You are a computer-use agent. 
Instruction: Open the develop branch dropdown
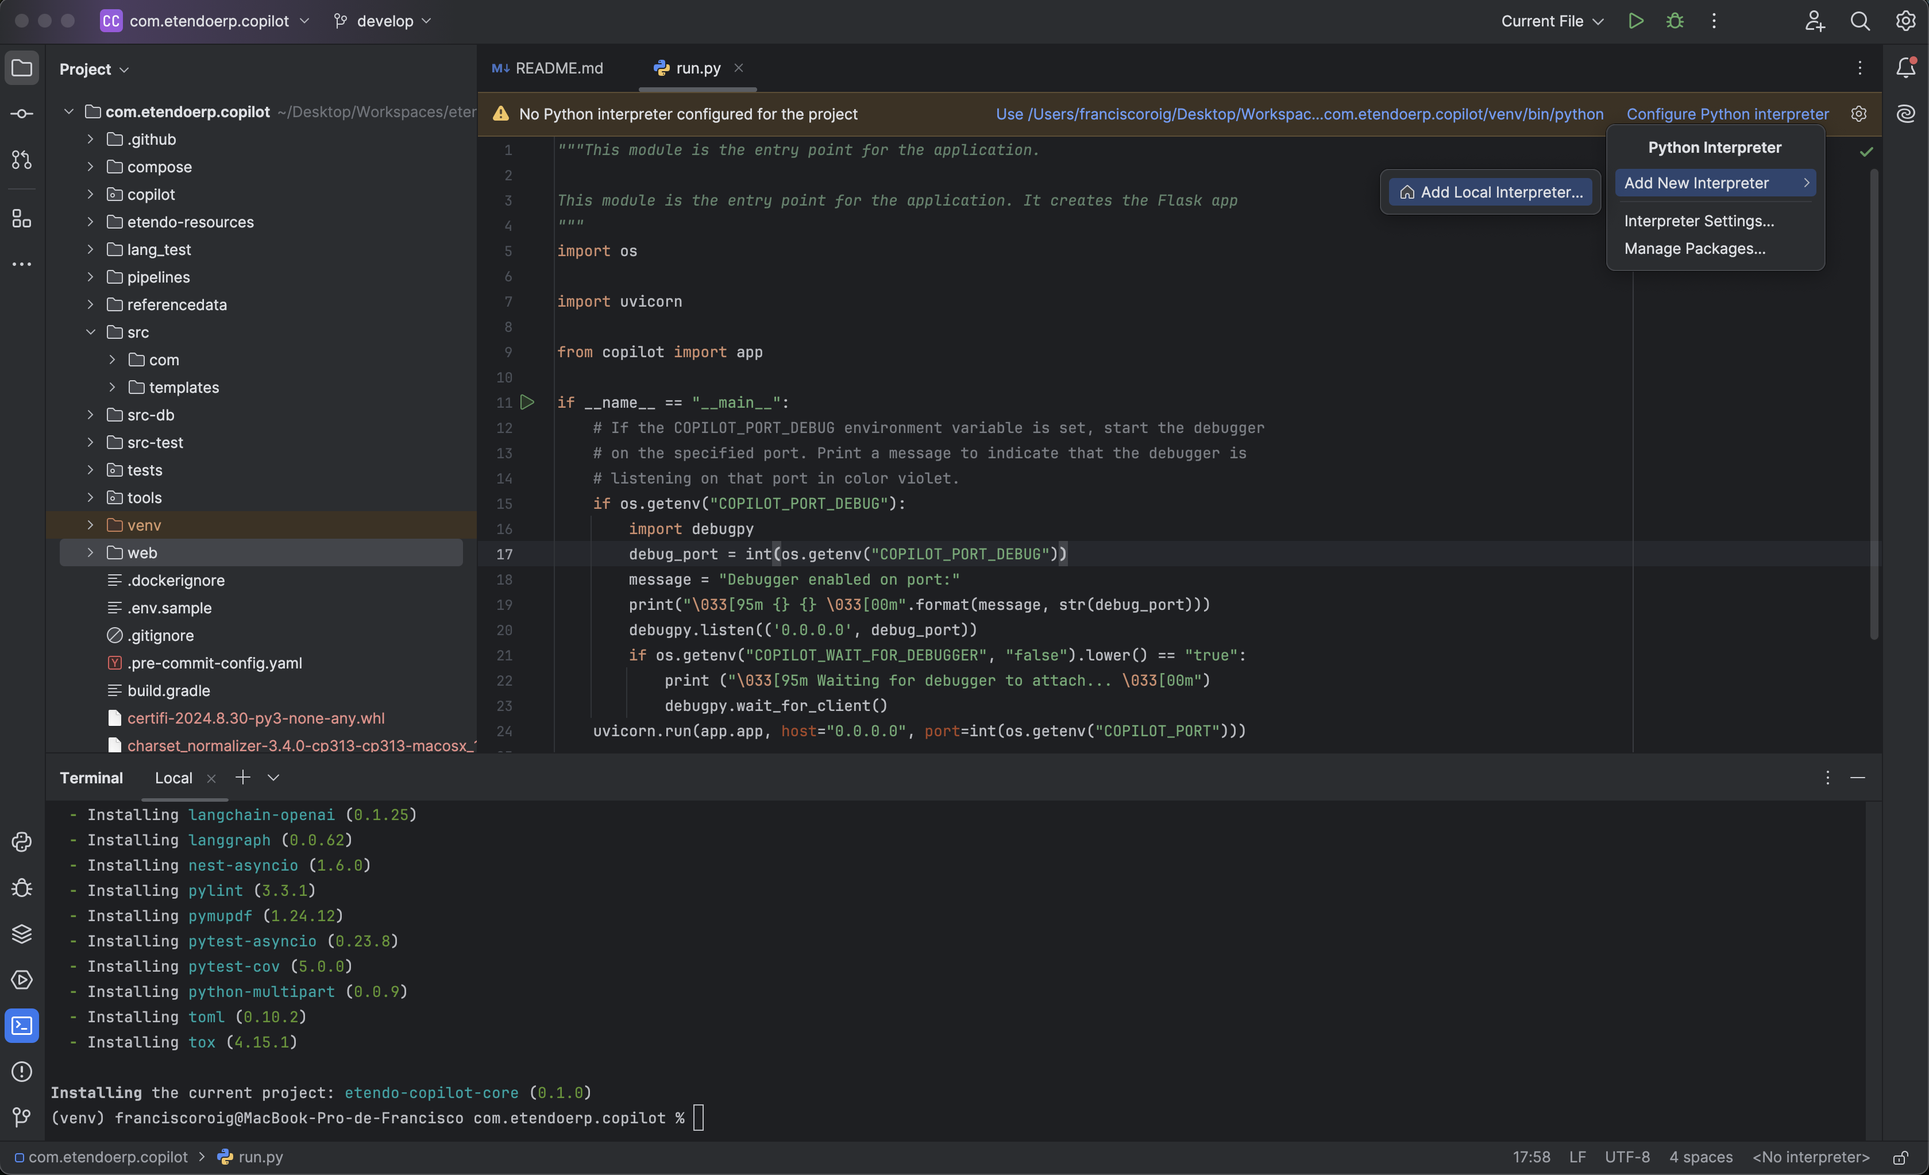tap(384, 21)
